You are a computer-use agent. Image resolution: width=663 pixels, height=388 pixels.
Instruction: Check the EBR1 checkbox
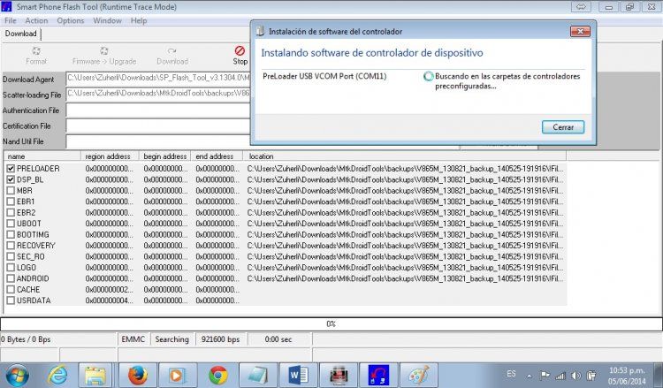(x=11, y=202)
